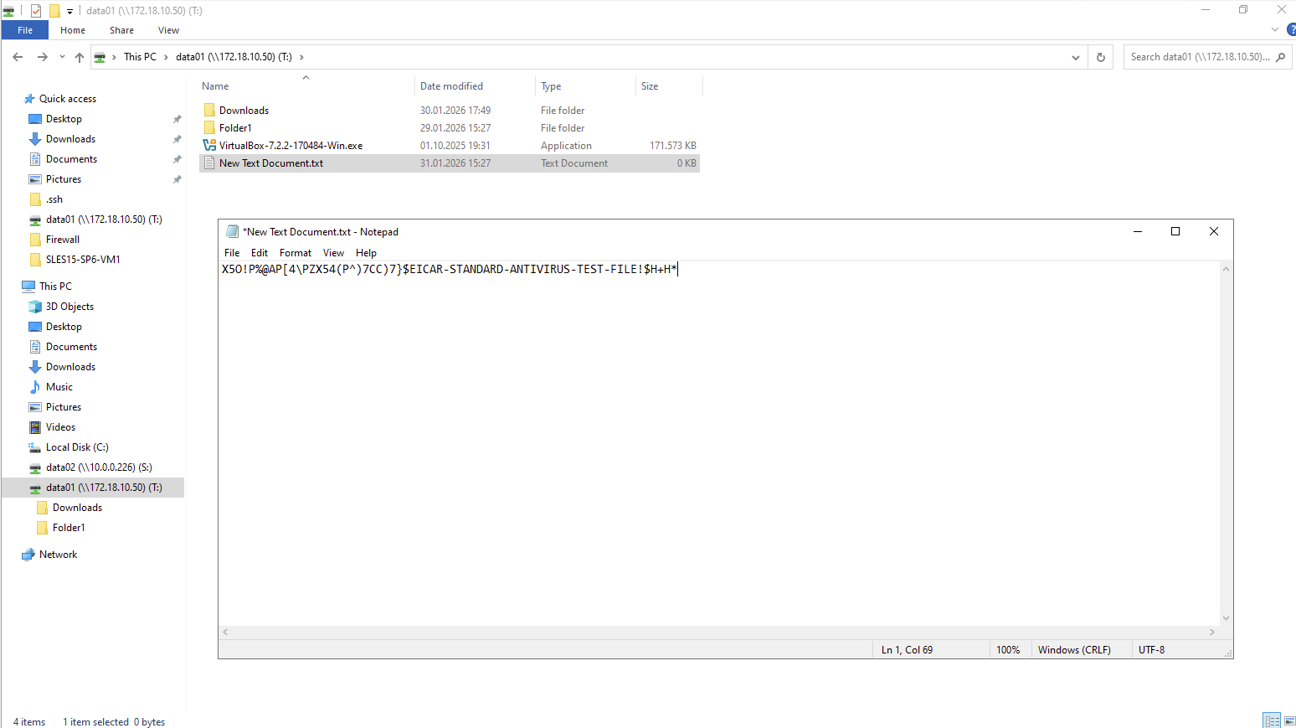Screen dimensions: 1296x728
Task: Open 3D Objects under This PC
Action: (69, 307)
